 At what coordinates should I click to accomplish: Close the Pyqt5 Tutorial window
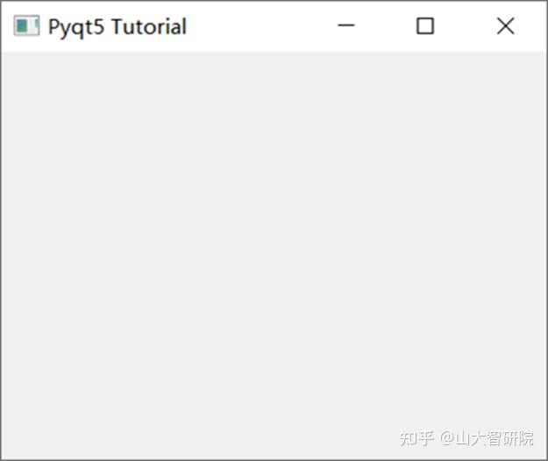pos(505,25)
